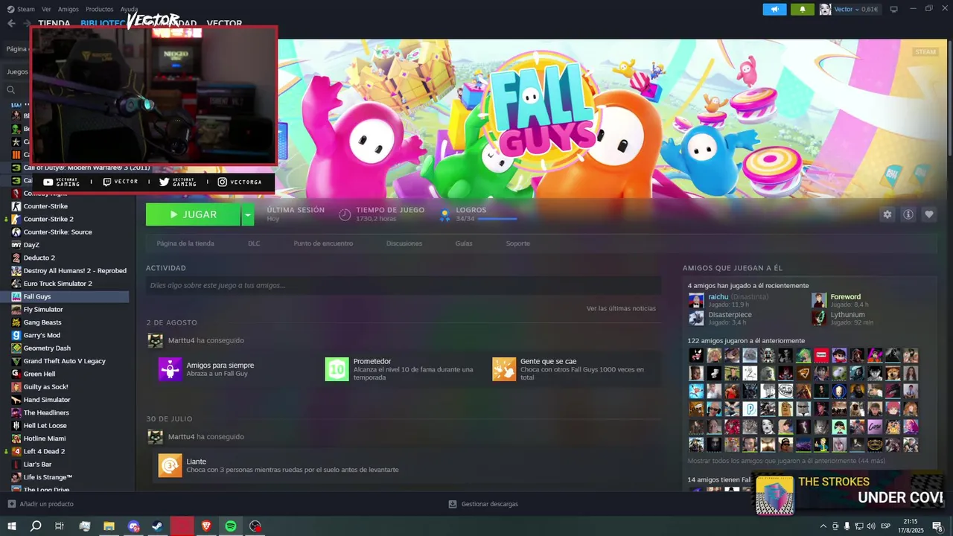953x536 pixels.
Task: Open the Spotify taskbar icon
Action: pyautogui.click(x=231, y=526)
